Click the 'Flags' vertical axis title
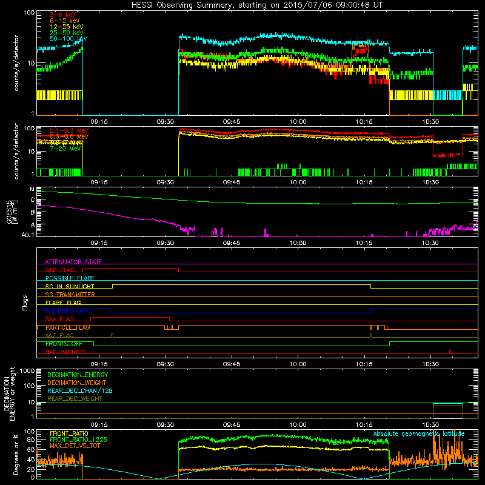 [25, 303]
